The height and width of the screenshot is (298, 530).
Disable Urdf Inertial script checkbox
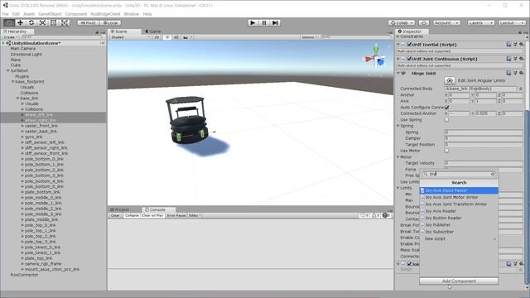pyautogui.click(x=409, y=44)
